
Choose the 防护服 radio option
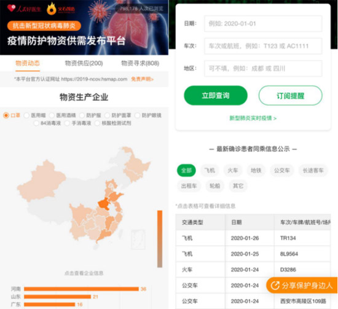pyautogui.click(x=82, y=115)
